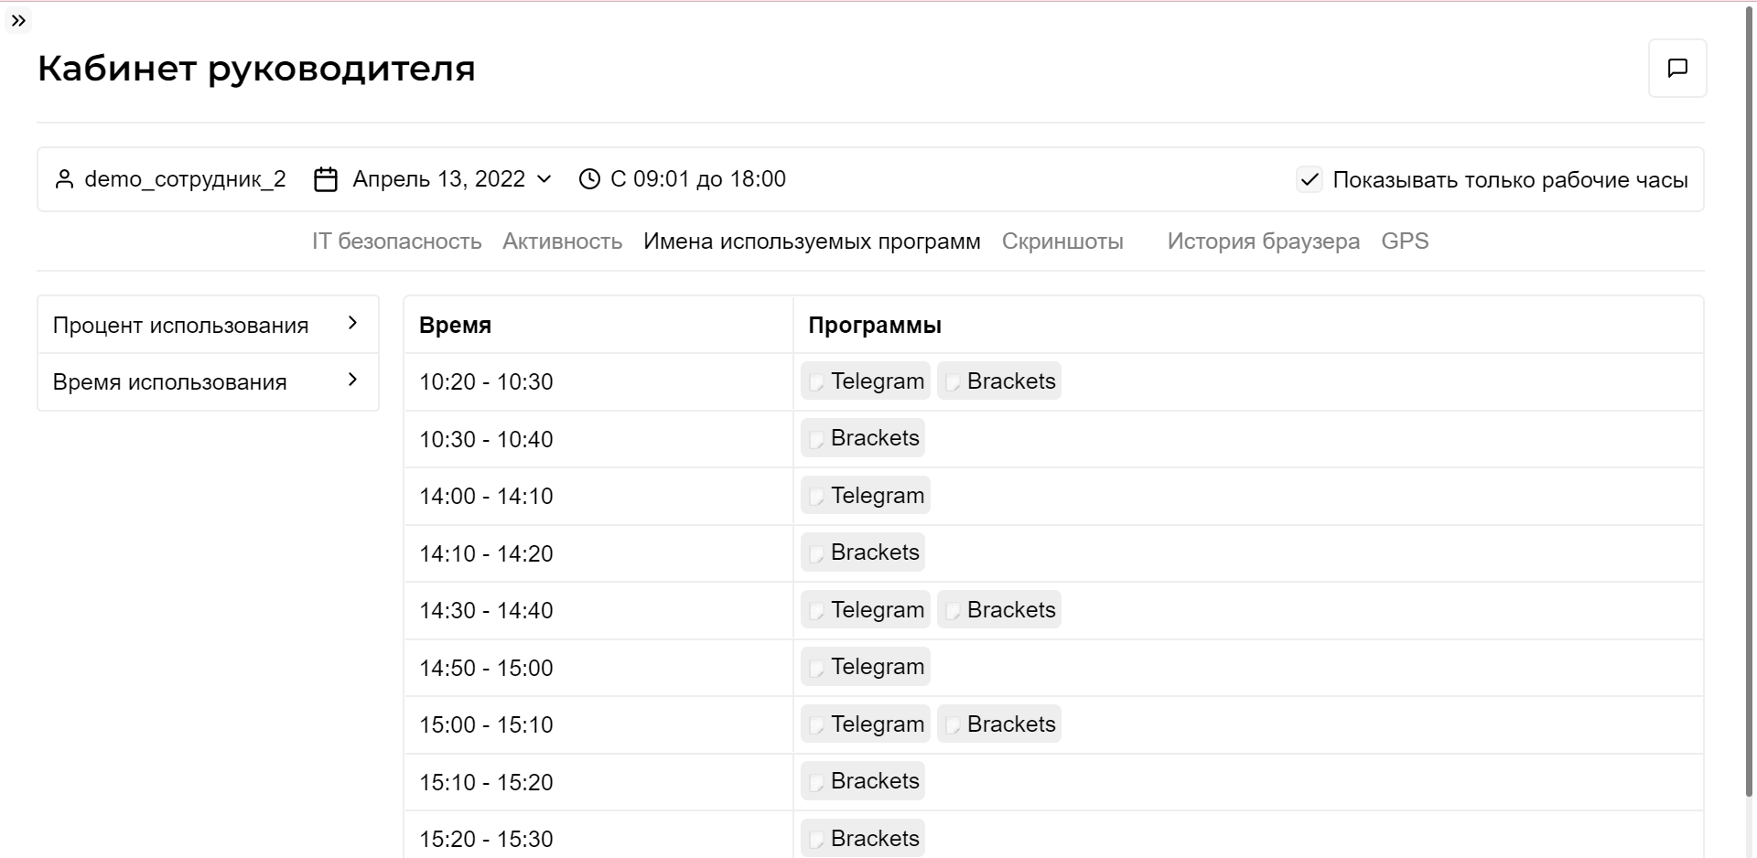Image resolution: width=1757 pixels, height=858 pixels.
Task: Click the clock icon before working hours
Action: tap(589, 179)
